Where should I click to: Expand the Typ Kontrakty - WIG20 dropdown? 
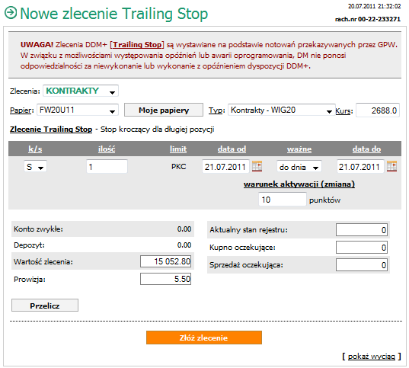click(282, 110)
